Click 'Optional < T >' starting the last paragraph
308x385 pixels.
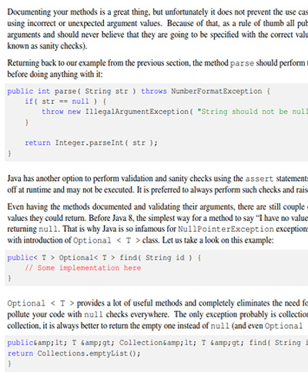[41, 303]
